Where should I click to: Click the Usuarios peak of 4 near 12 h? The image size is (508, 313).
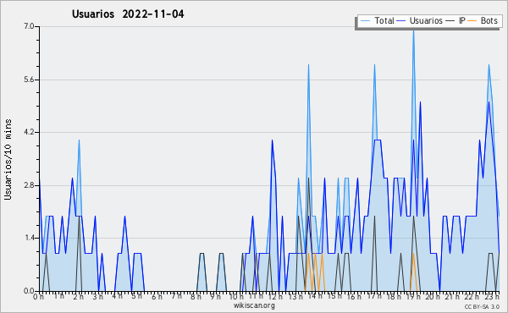pyautogui.click(x=272, y=140)
